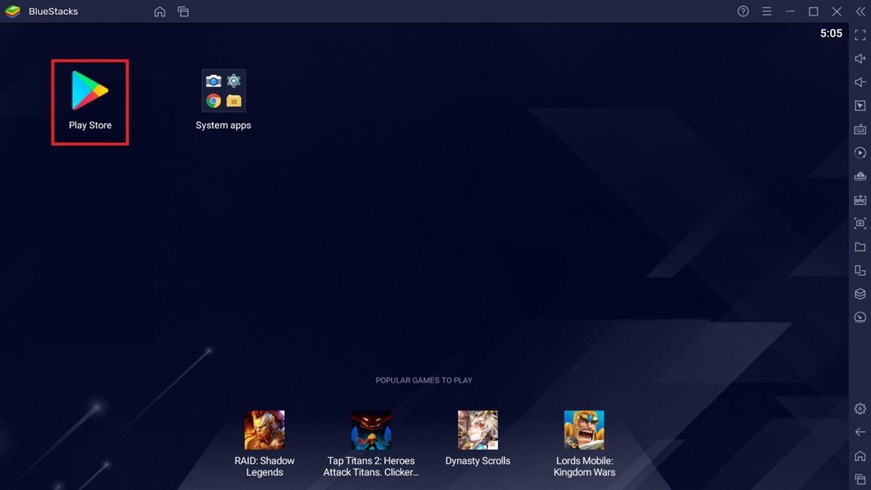Open the hamburger menu in title bar

(766, 12)
